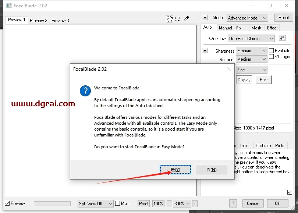Switch to Preview 1 tab

click(x=17, y=20)
